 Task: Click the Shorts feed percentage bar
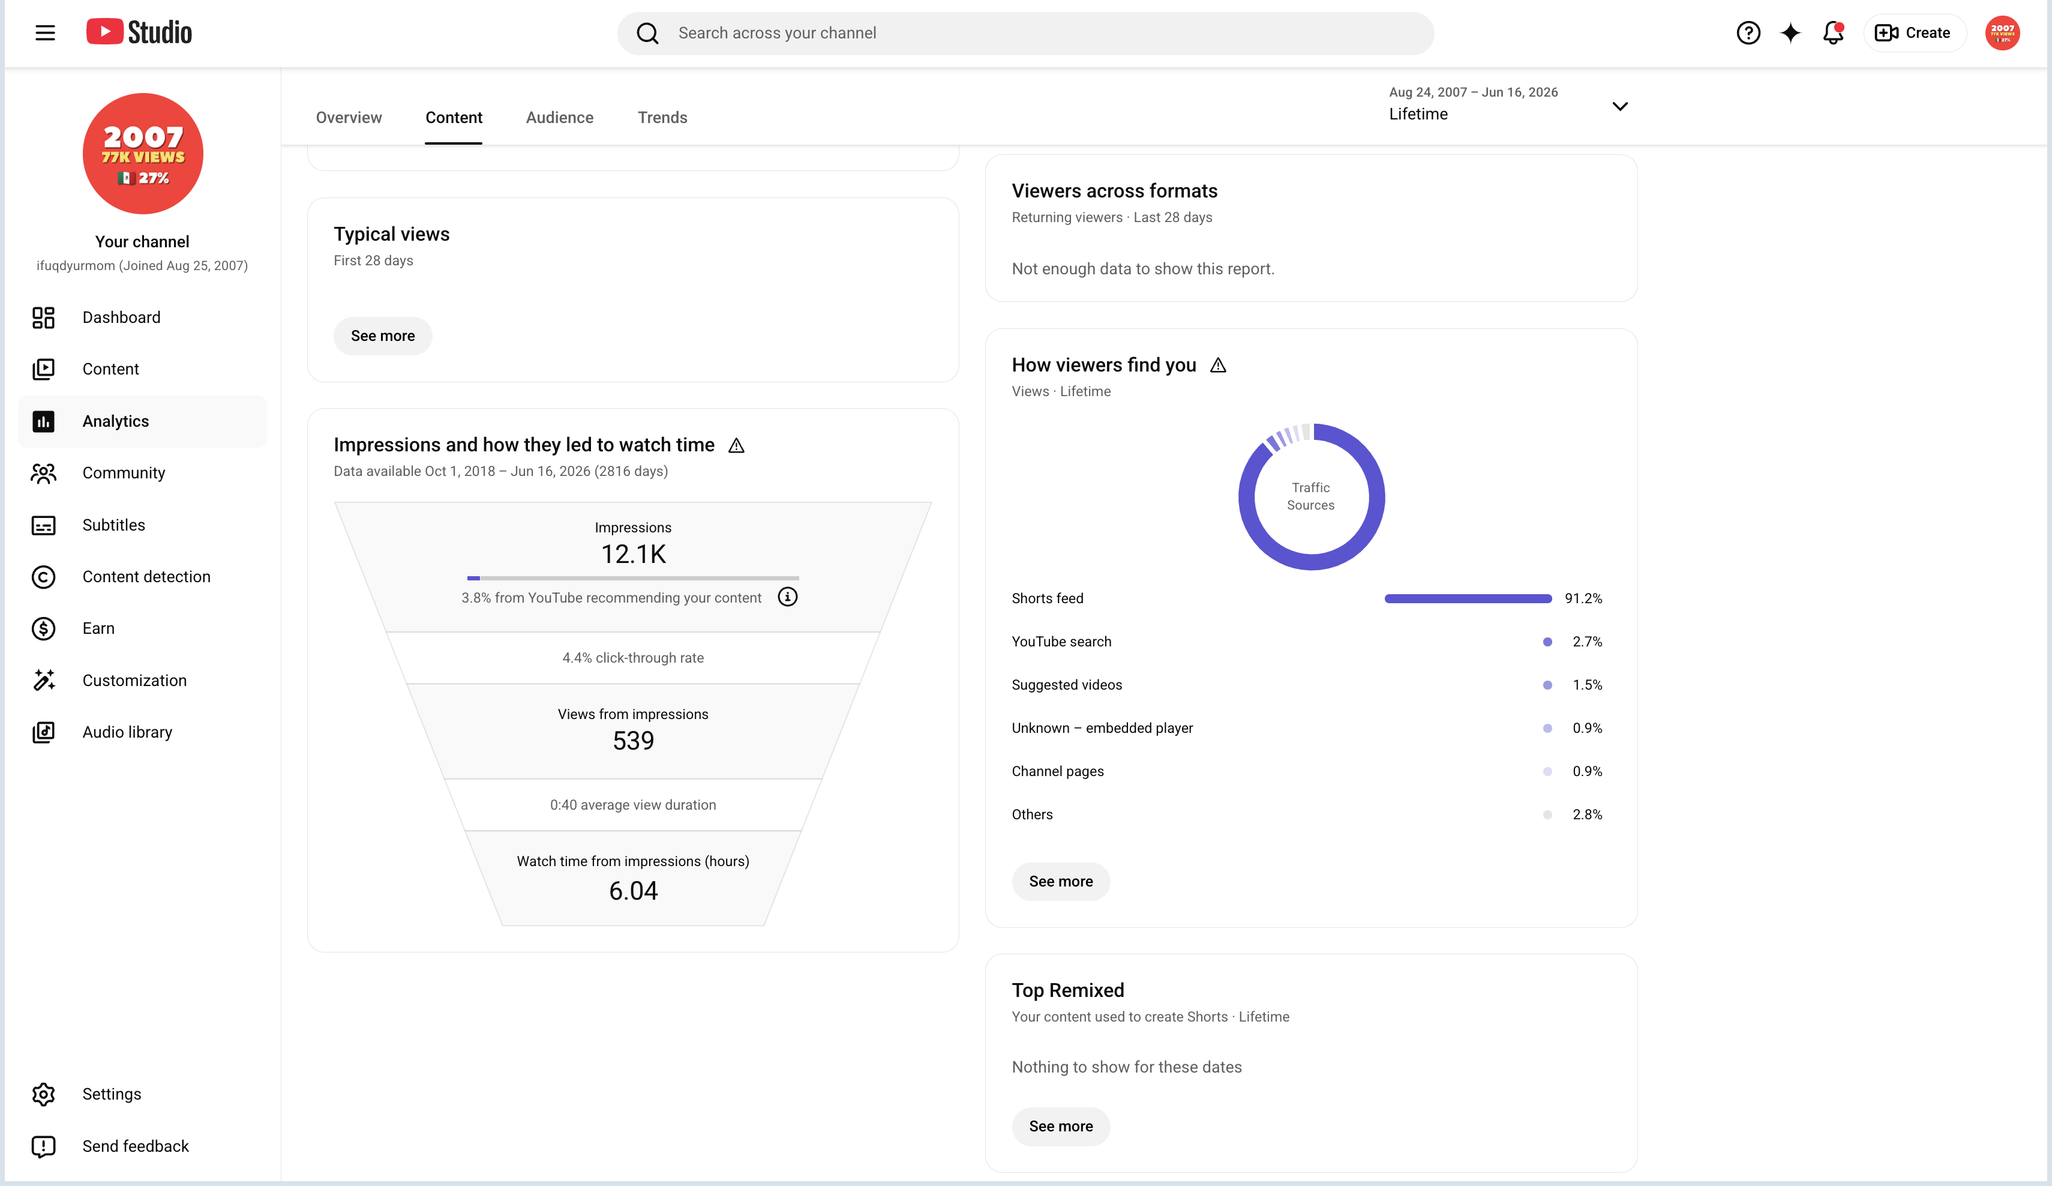tap(1468, 599)
